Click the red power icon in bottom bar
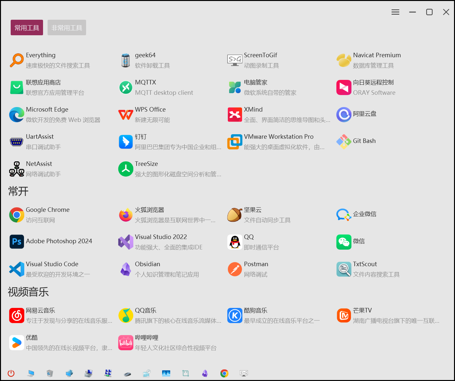The image size is (455, 381). tap(11, 373)
